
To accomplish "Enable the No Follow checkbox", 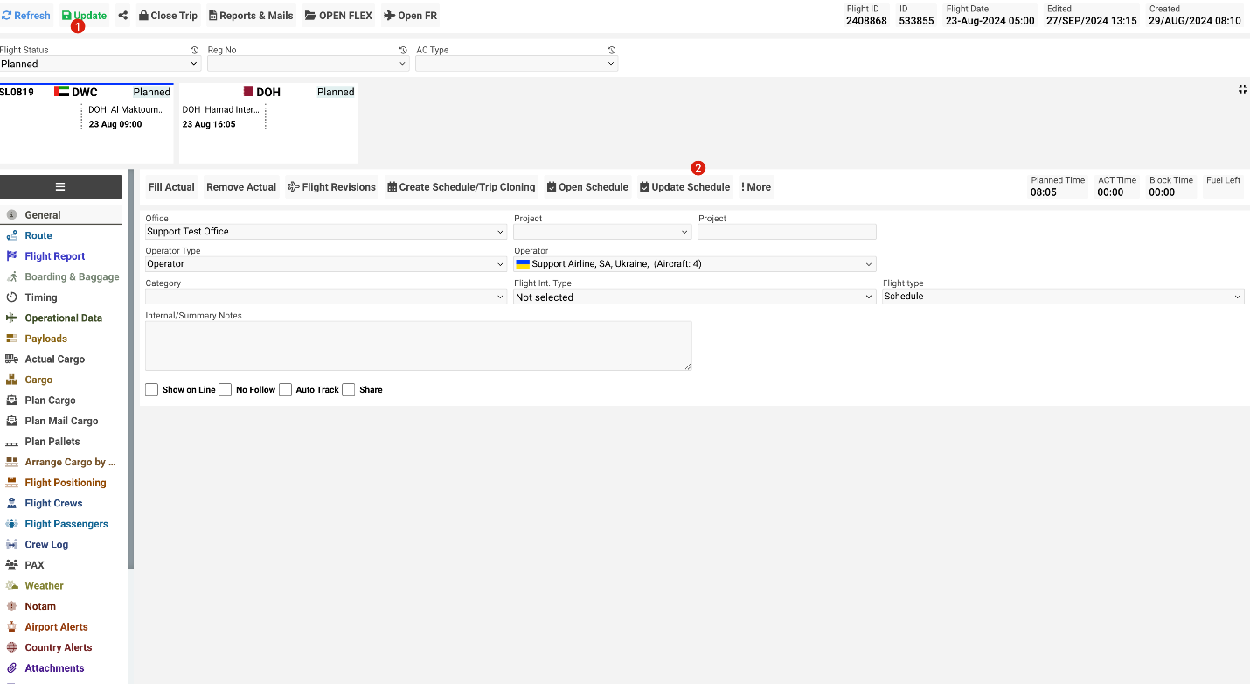I will click(225, 389).
